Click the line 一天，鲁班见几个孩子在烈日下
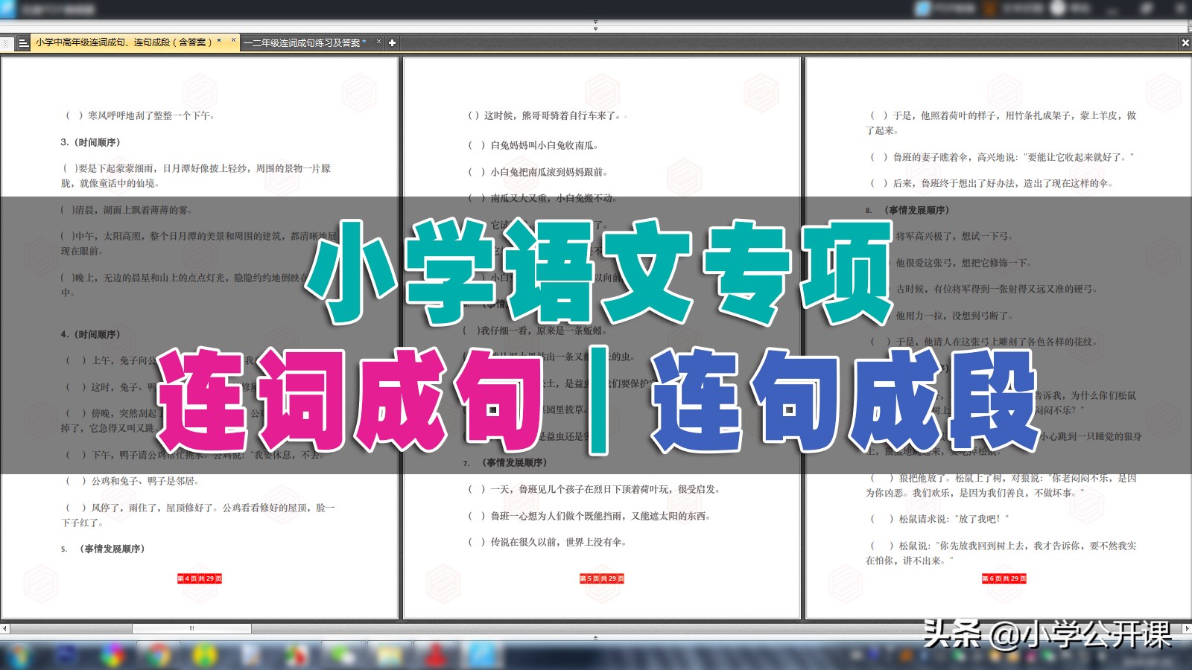The height and width of the screenshot is (670, 1192). 595,489
